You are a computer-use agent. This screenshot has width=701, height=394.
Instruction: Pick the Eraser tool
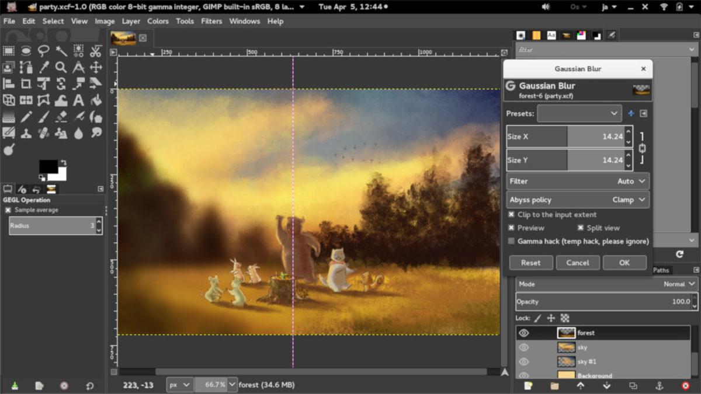click(x=61, y=116)
